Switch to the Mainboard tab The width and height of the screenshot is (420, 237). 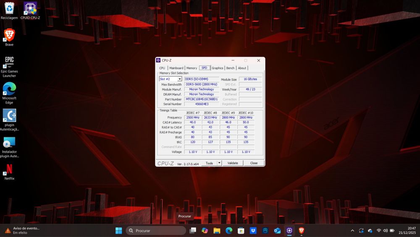point(176,68)
